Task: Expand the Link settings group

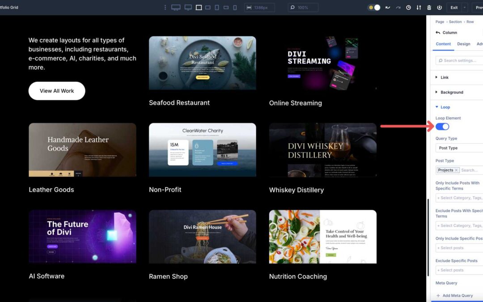Action: pyautogui.click(x=445, y=77)
